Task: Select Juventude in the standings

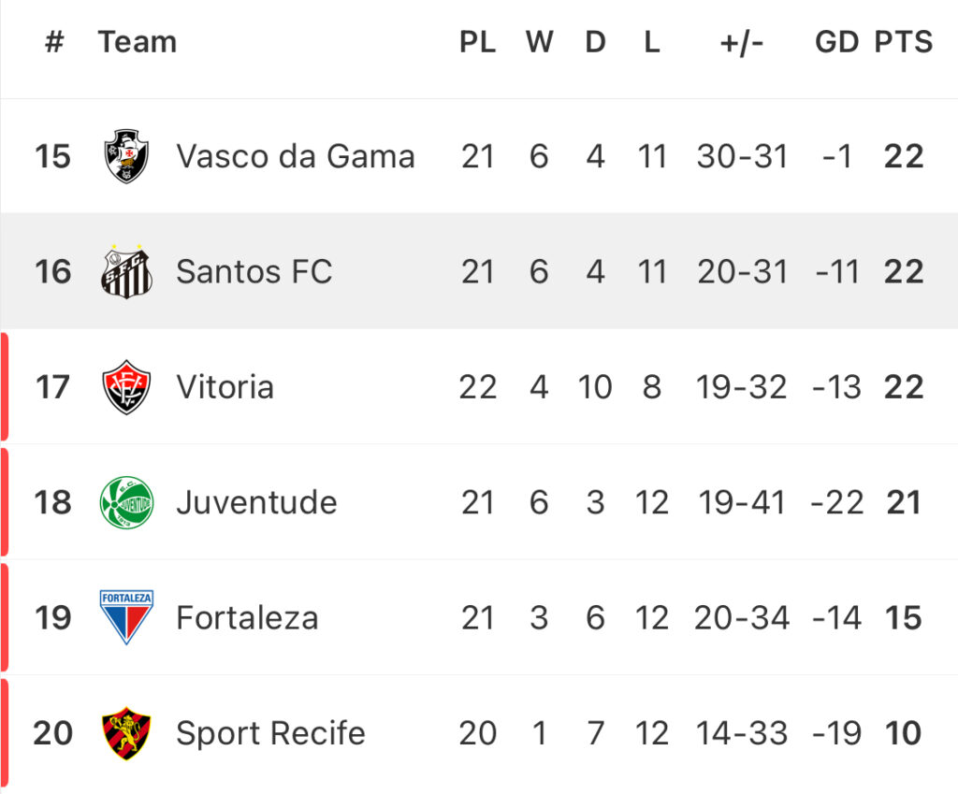Action: point(256,502)
